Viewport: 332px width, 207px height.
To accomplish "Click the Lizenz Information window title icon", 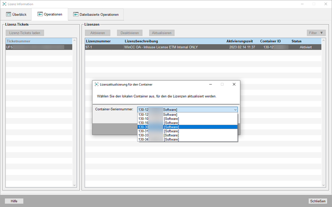I will [x=5, y=4].
